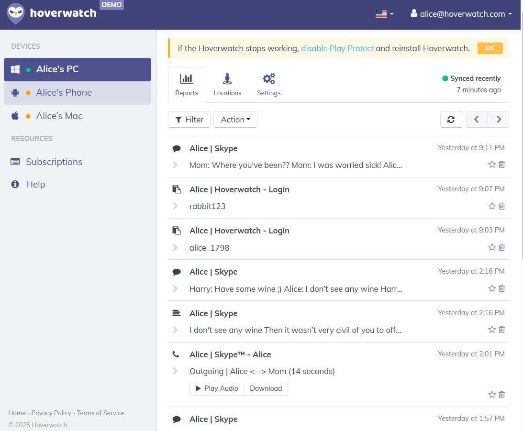Expand the Harry wine chat row
This screenshot has width=523, height=431.
point(175,288)
